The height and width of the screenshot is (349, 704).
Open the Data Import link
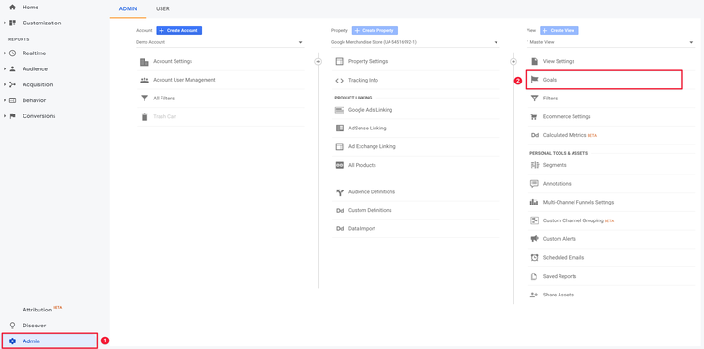[362, 229]
